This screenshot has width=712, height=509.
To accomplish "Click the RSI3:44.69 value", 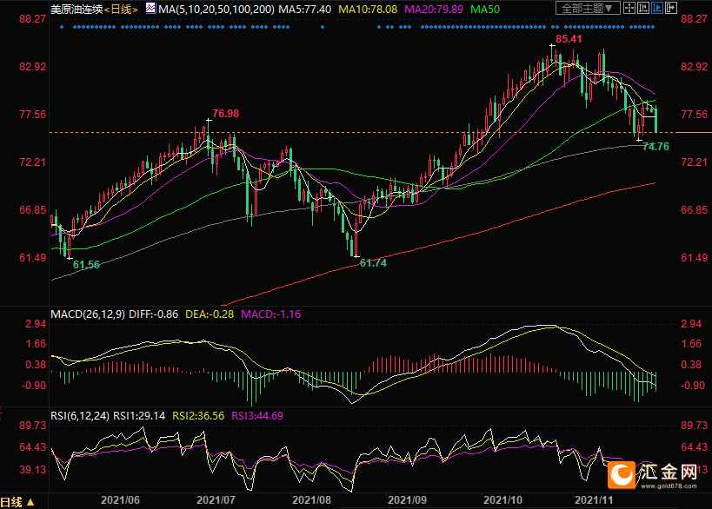I will click(x=257, y=415).
